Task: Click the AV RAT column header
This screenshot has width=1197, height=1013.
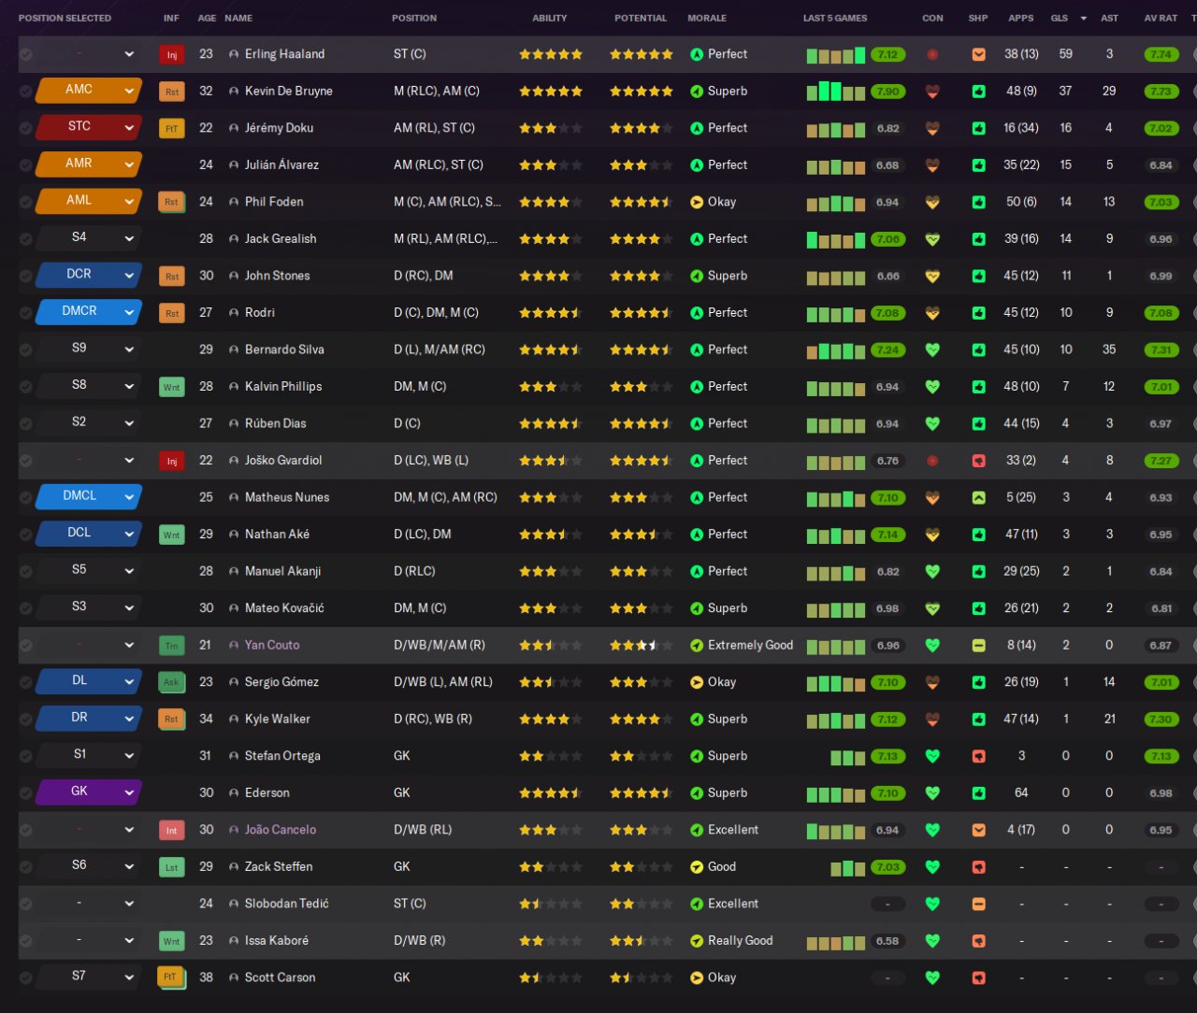Action: (x=1161, y=18)
